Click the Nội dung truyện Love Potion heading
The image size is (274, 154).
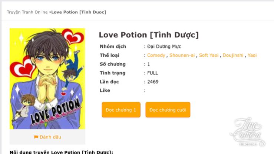[61, 152]
